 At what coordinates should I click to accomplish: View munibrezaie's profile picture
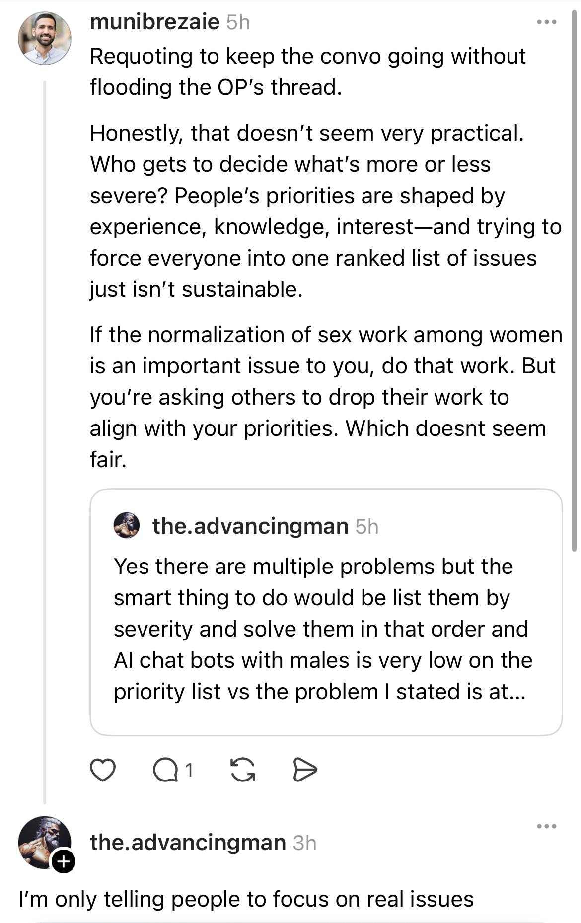[x=45, y=39]
